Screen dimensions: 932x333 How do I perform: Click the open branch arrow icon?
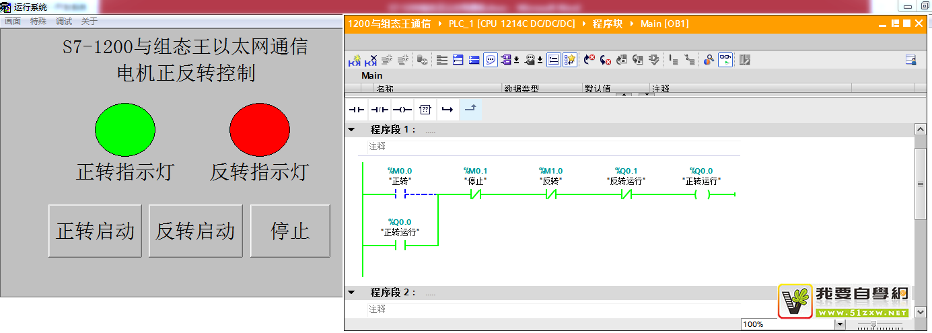[447, 109]
